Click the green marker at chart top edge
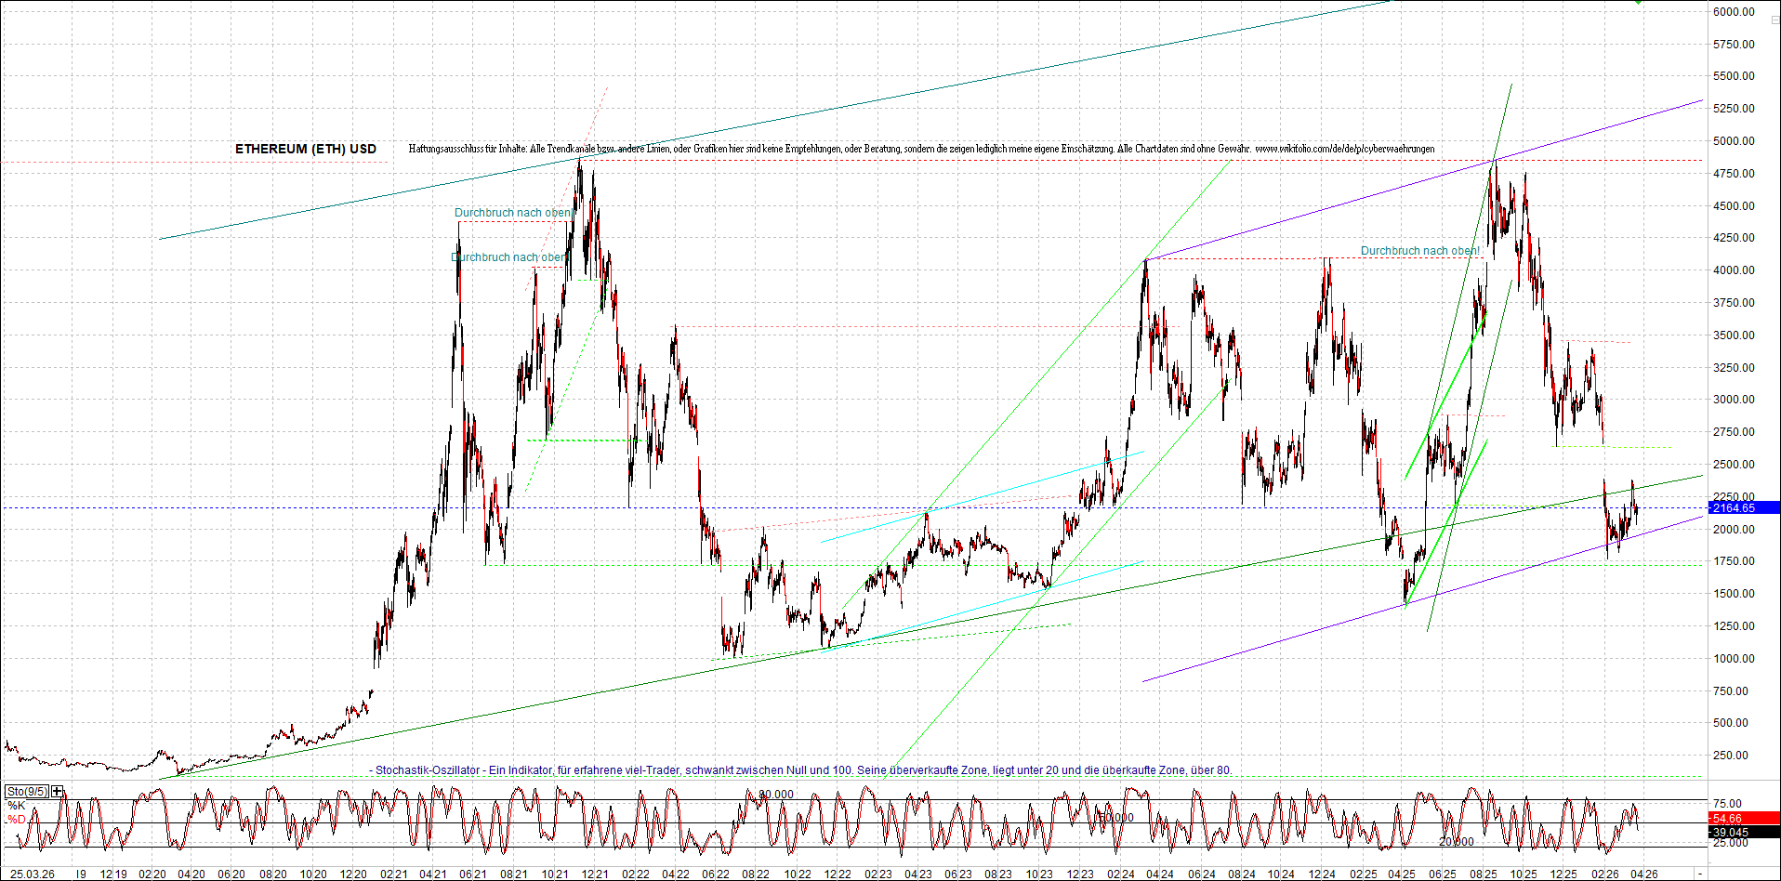Image resolution: width=1781 pixels, height=881 pixels. point(1638,2)
